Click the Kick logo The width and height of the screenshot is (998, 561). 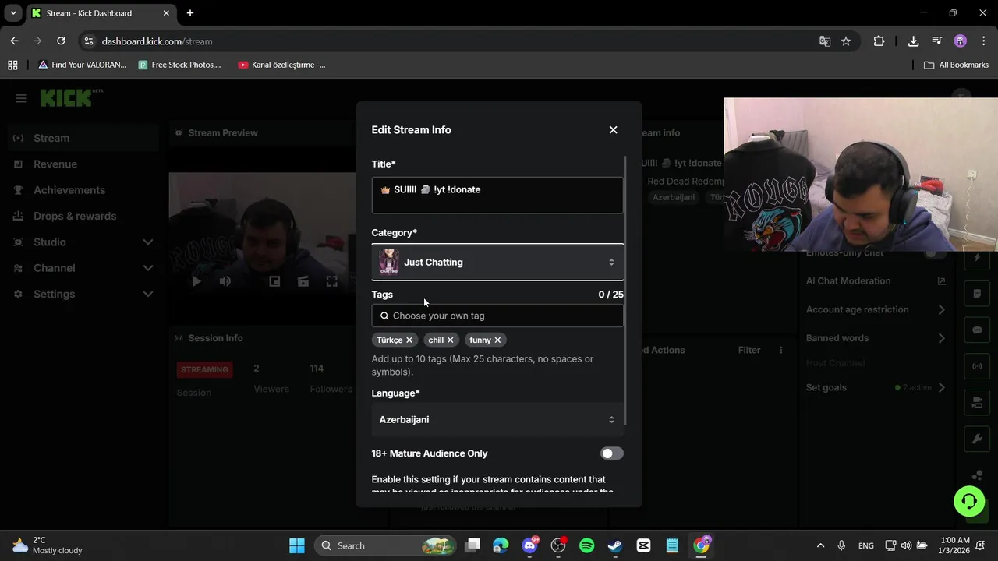(x=71, y=98)
